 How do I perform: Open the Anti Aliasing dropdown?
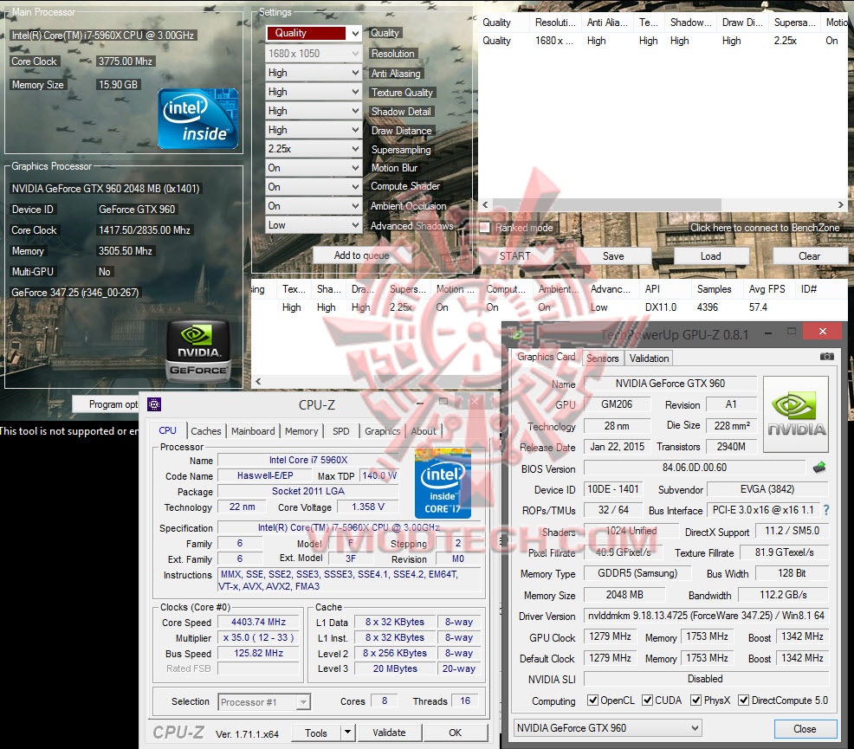coord(314,73)
